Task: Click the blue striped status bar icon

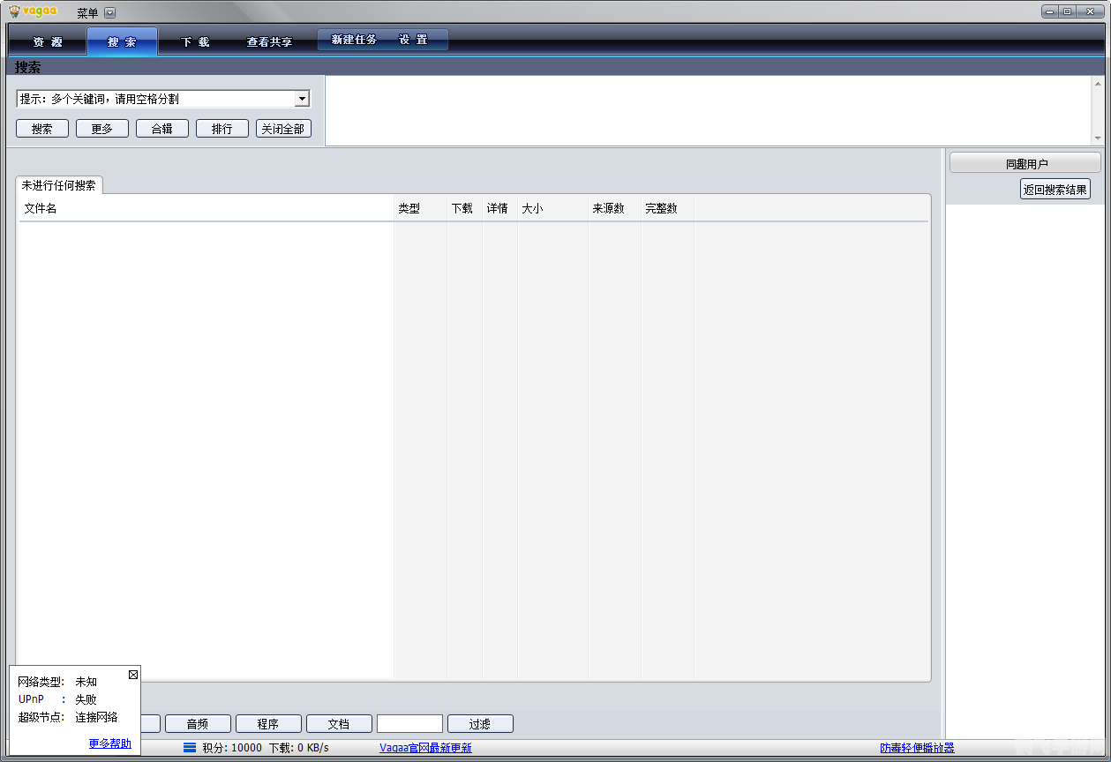Action: click(189, 748)
